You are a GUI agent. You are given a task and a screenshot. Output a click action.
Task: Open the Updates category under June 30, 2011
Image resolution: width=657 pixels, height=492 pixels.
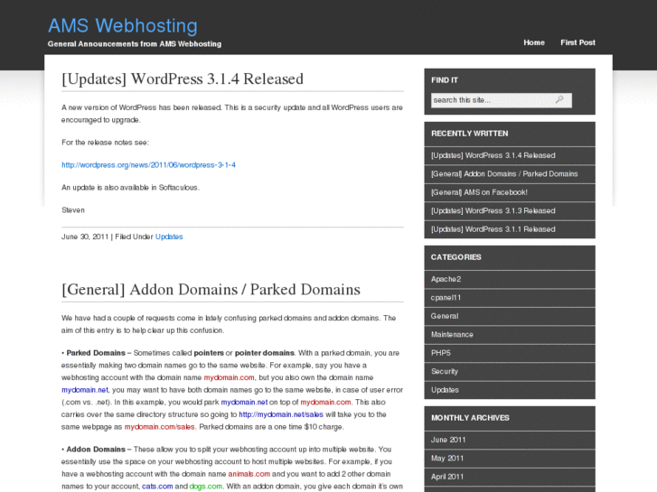[x=169, y=237]
